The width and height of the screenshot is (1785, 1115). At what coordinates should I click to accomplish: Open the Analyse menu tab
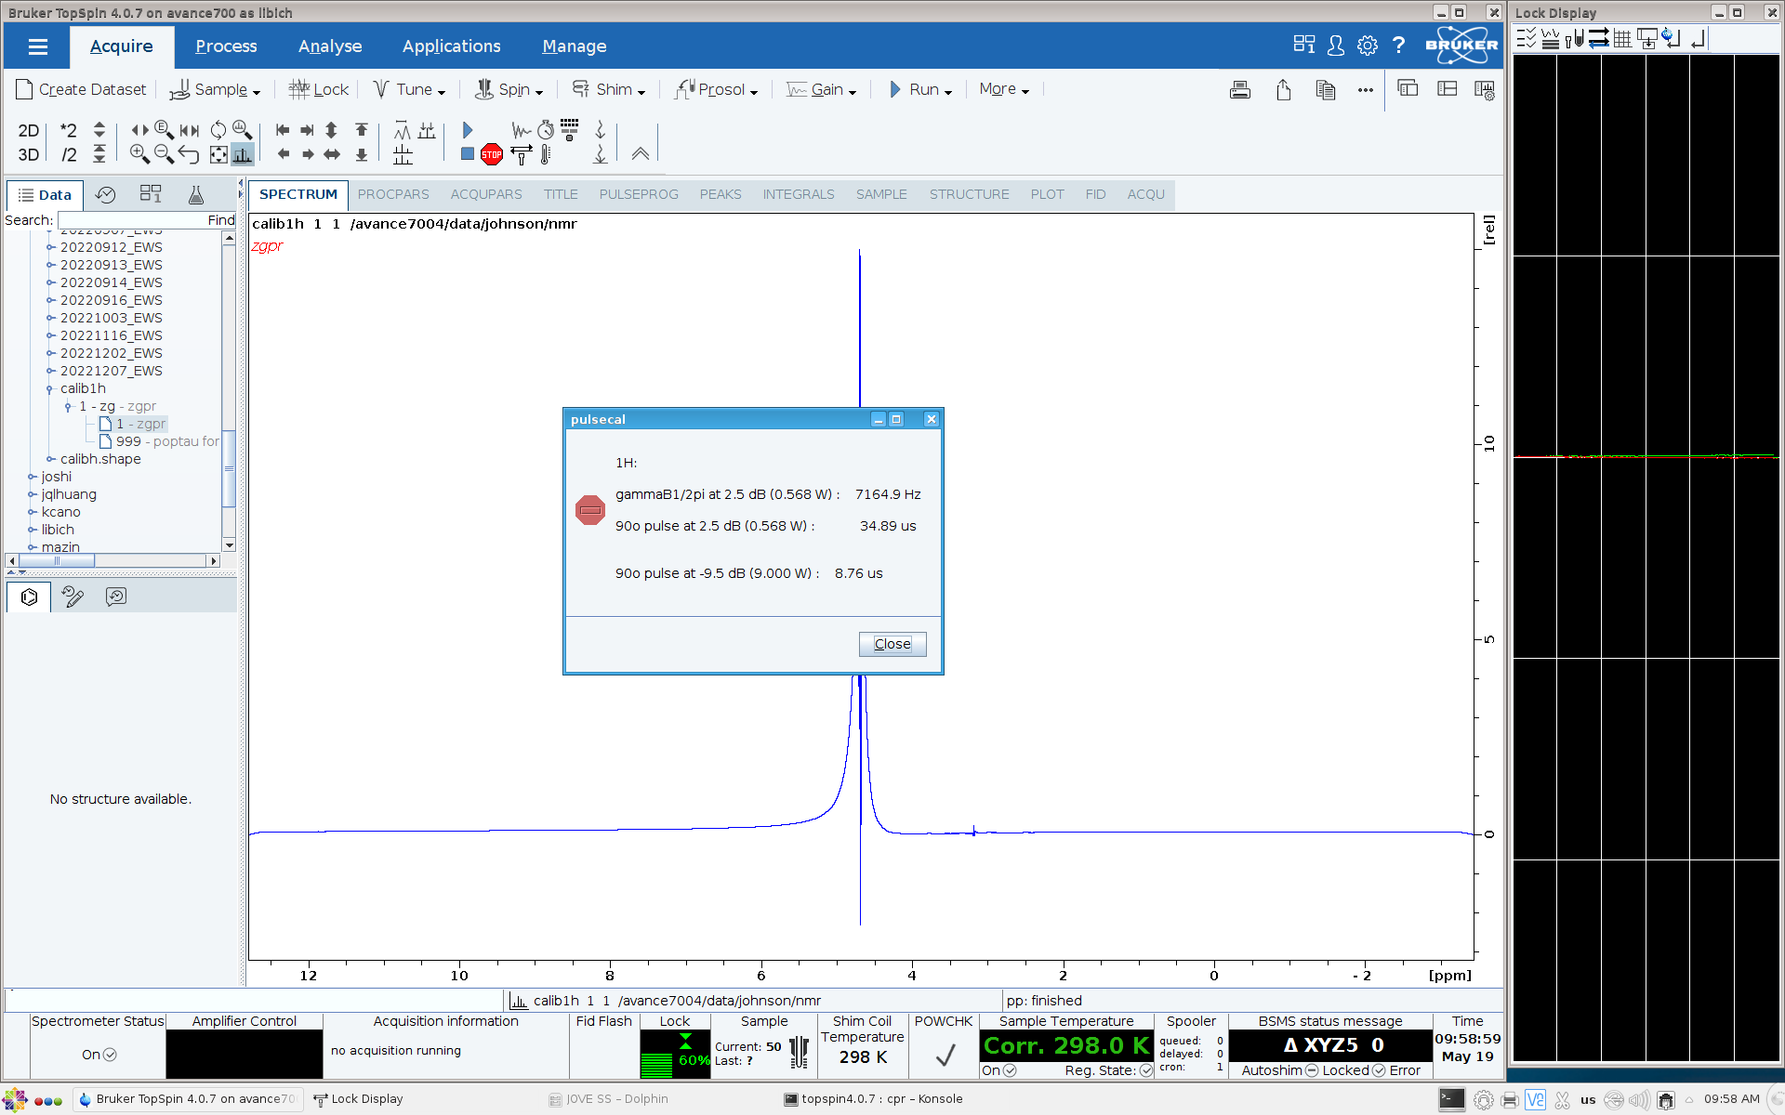330,46
